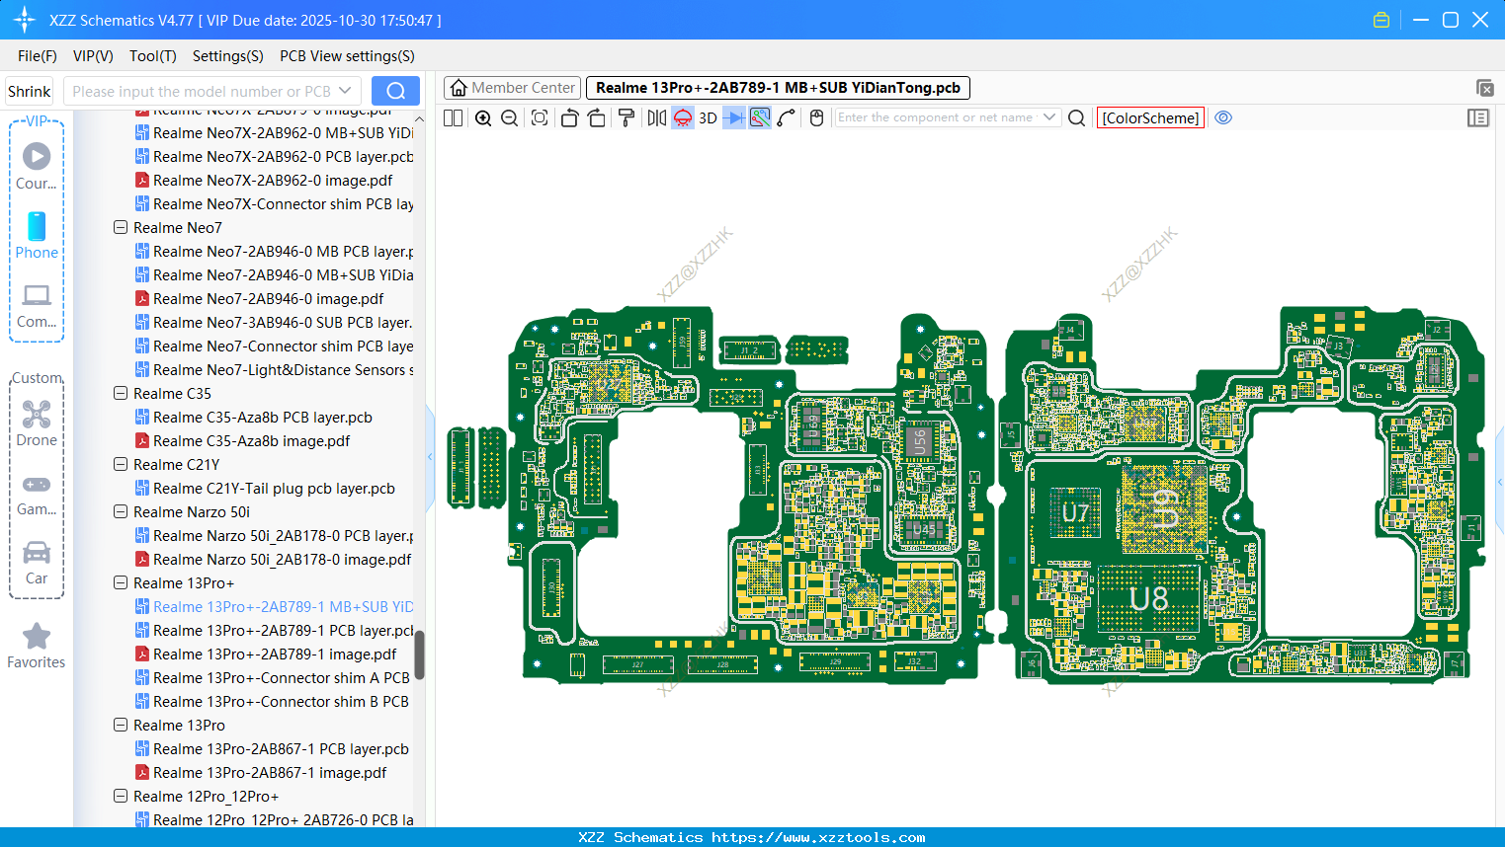Click the fit-to-screen icon
Viewport: 1505px width, 847px height.
540,118
